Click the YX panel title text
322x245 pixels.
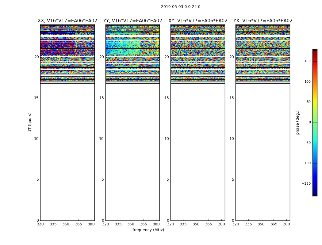pos(263,21)
